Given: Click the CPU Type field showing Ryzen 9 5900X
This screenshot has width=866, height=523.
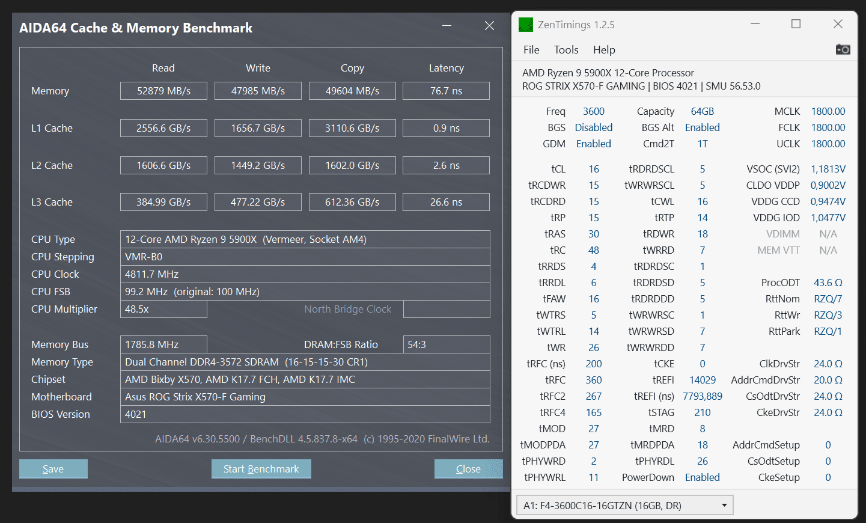Looking at the screenshot, I should pyautogui.click(x=305, y=239).
